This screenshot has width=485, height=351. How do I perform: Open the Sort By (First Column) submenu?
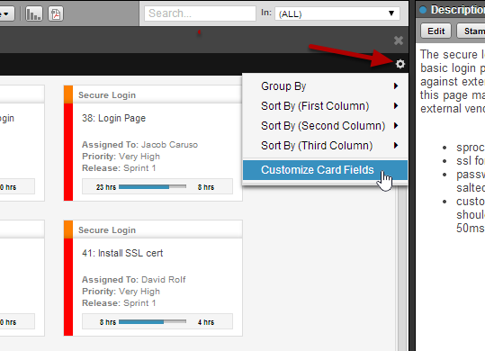point(325,106)
